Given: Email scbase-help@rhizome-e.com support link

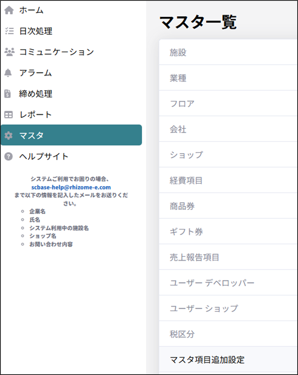Looking at the screenshot, I should pyautogui.click(x=71, y=187).
